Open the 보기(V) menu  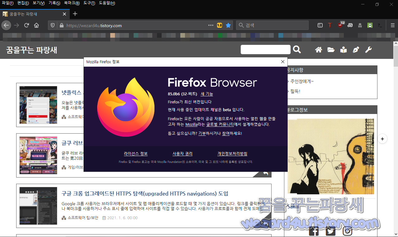tap(39, 3)
